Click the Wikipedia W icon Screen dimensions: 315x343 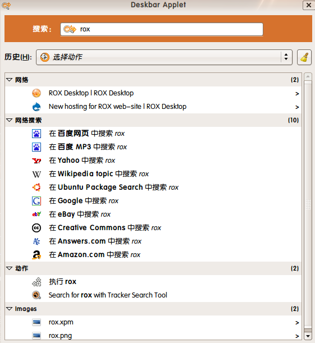click(x=36, y=174)
